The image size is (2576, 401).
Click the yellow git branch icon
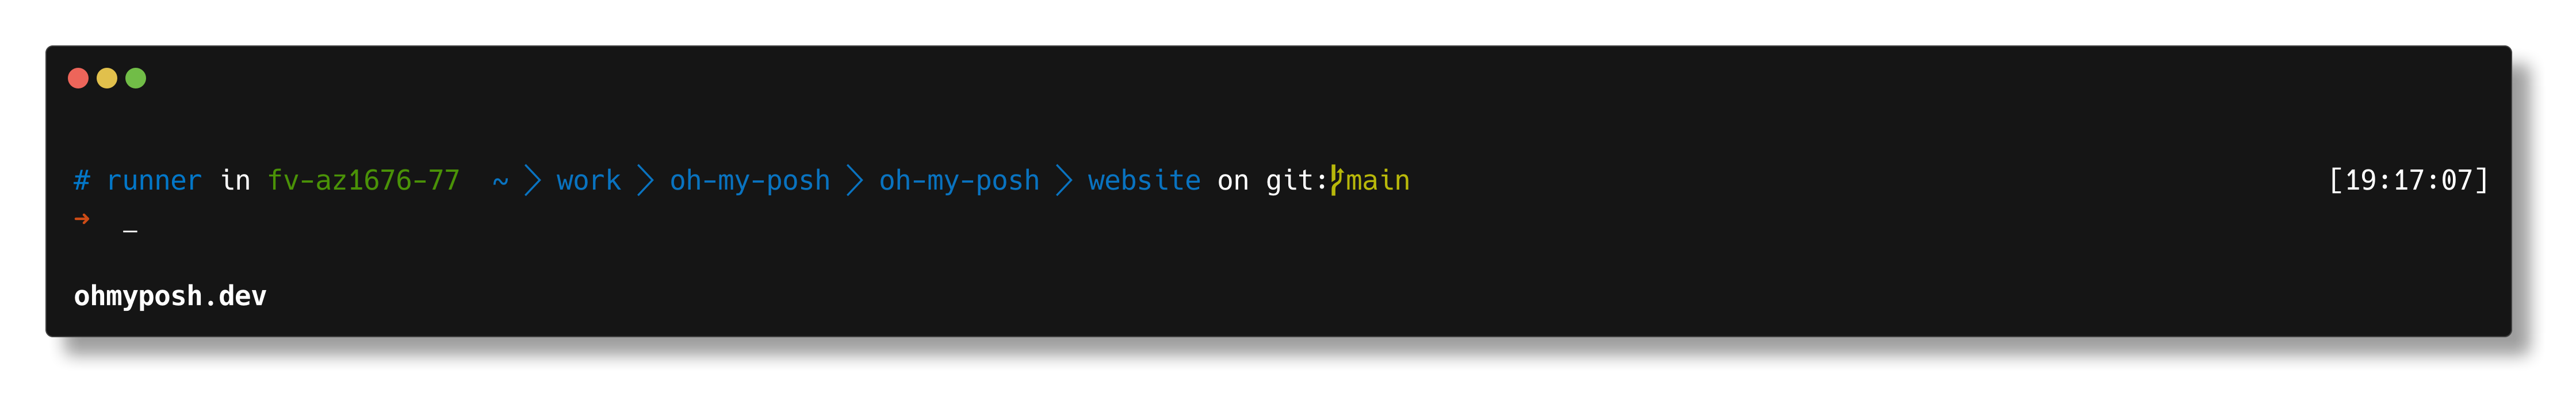tap(1336, 181)
